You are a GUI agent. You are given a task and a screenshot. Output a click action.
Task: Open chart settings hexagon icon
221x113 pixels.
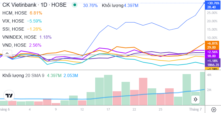214,110
